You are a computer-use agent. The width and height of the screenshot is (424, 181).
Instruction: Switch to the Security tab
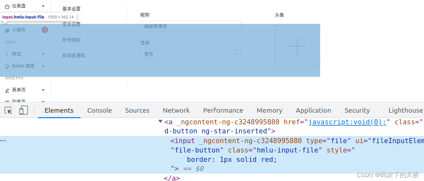click(x=357, y=110)
